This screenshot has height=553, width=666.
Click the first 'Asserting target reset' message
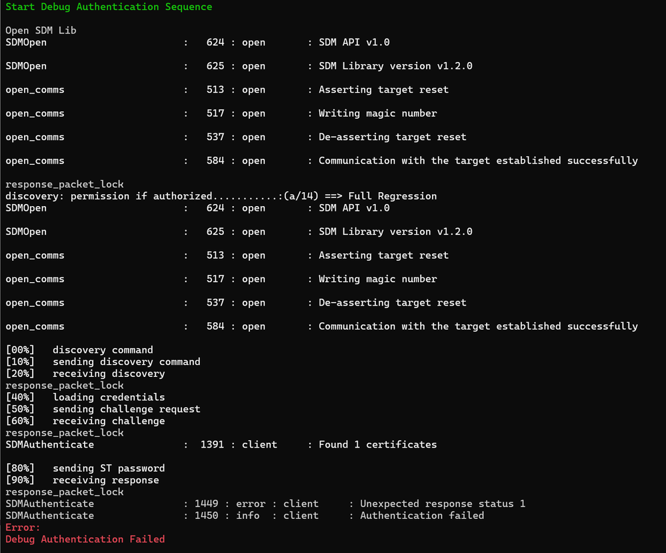(x=383, y=89)
